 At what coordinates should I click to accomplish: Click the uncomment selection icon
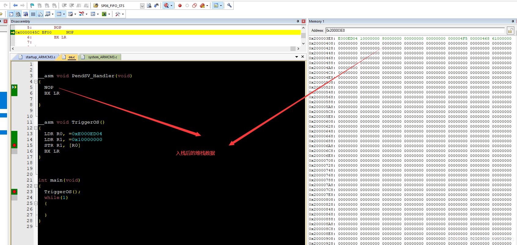coord(86,5)
